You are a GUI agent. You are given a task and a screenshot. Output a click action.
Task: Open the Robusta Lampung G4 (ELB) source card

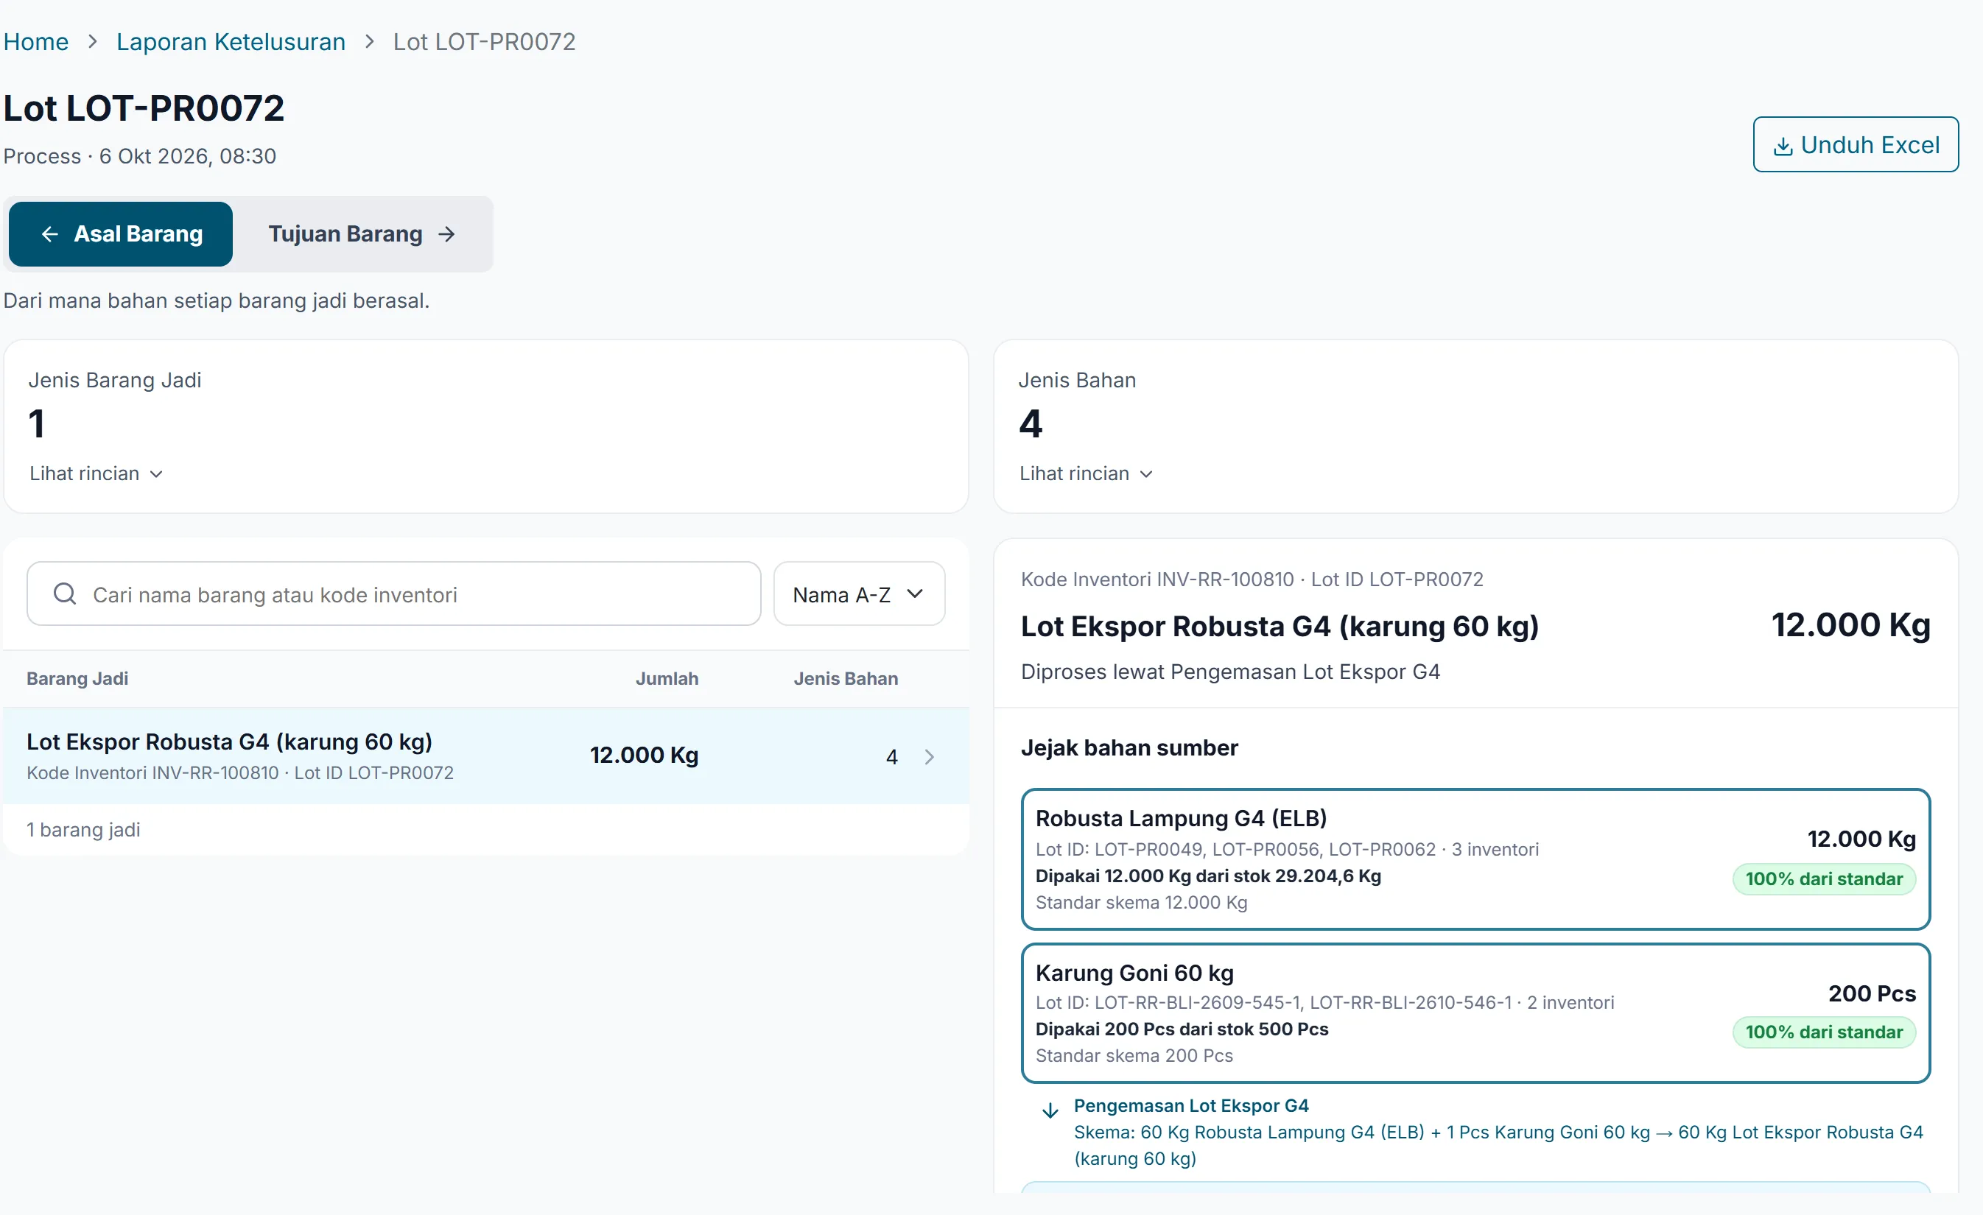click(1475, 859)
